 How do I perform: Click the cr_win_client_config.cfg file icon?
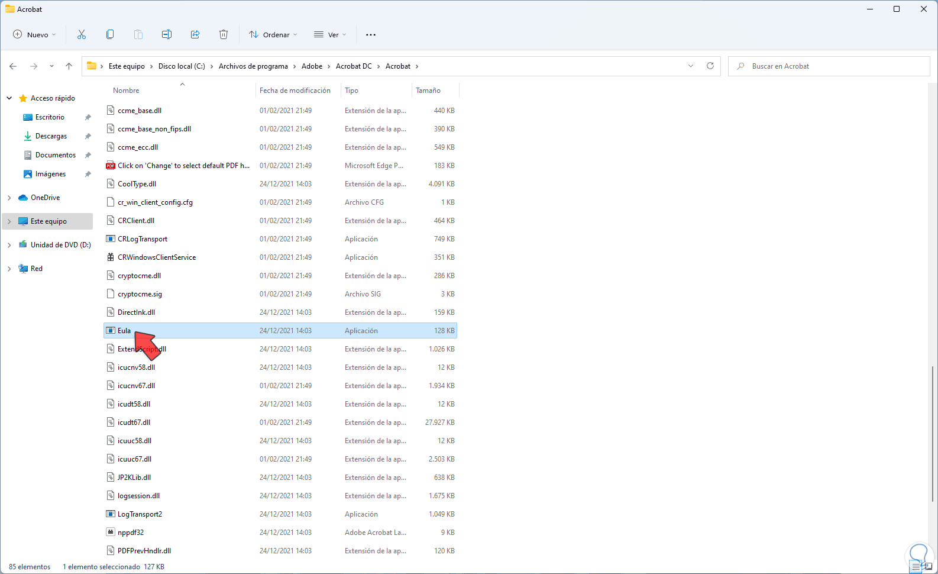tap(111, 202)
